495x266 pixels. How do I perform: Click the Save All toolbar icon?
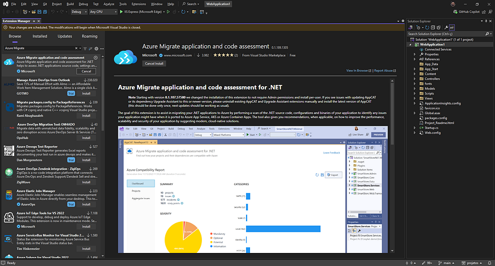[45, 12]
